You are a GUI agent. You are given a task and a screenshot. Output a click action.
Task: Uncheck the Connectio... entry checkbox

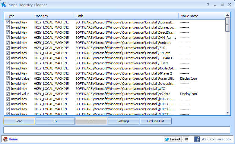pyautogui.click(x=8, y=27)
